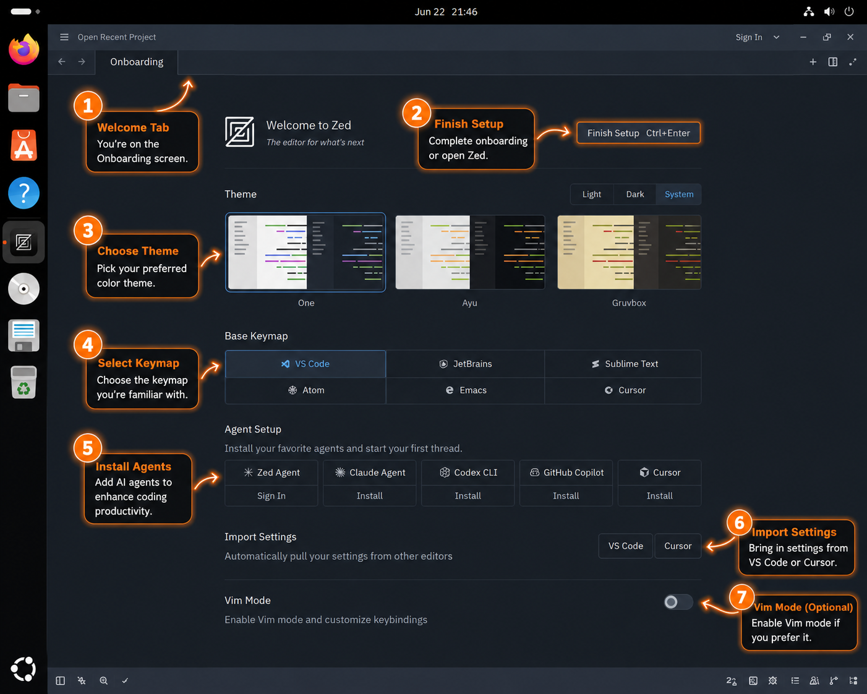Open the Help icon in the dock
Viewport: 867px width, 694px height.
click(x=23, y=193)
